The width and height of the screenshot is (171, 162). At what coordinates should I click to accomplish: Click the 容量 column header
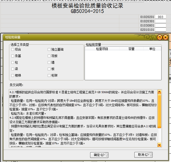pyautogui.click(x=131, y=49)
